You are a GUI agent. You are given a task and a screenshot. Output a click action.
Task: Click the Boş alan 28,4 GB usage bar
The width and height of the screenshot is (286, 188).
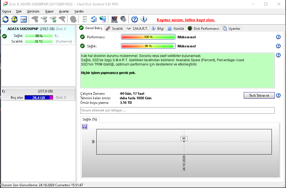tap(39, 98)
